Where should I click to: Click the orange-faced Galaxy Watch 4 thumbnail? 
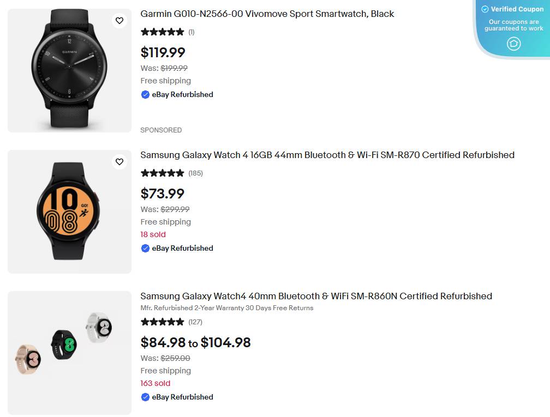69,211
